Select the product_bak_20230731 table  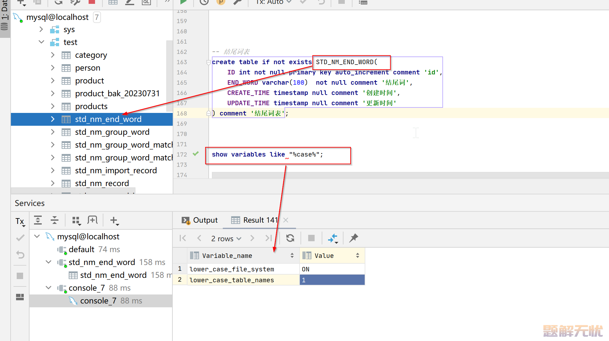(117, 93)
